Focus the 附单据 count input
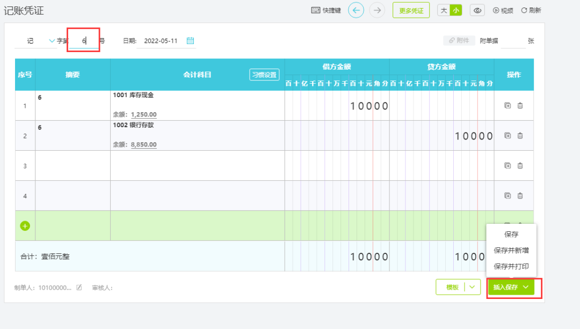This screenshot has height=329, width=580. [x=513, y=41]
